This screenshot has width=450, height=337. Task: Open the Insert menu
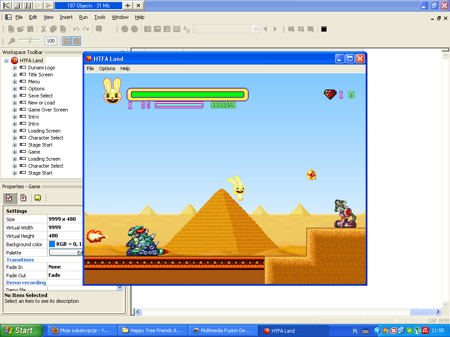[66, 17]
